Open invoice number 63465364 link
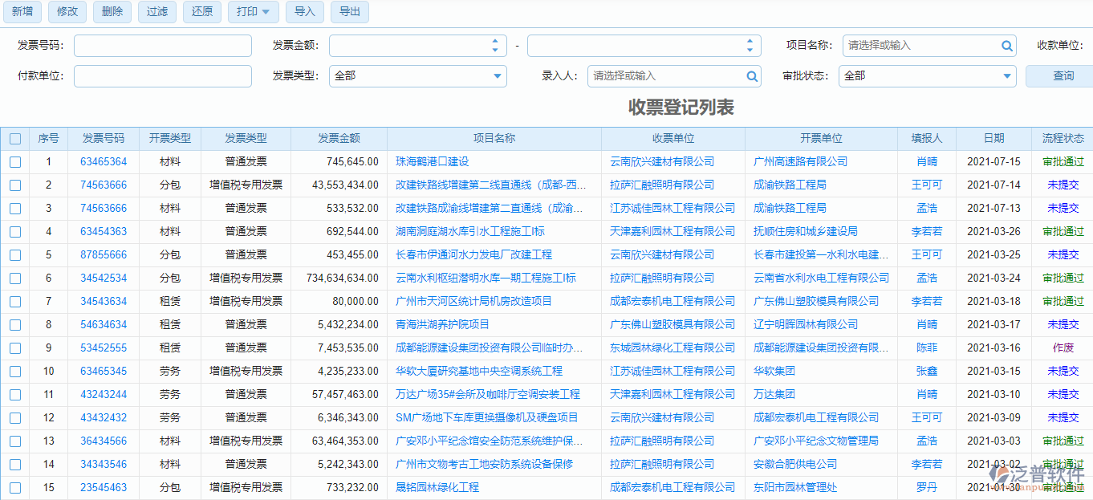Screen dimensions: 1093x500 click(x=103, y=161)
